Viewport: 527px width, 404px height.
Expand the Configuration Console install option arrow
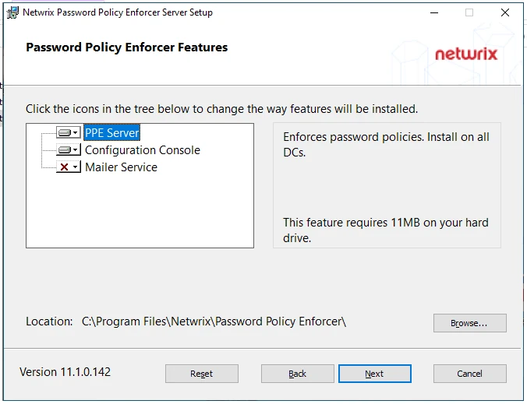pyautogui.click(x=76, y=150)
